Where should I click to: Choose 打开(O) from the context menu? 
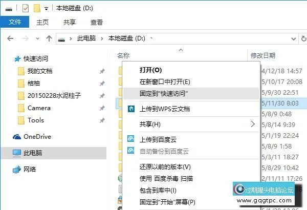(x=191, y=70)
